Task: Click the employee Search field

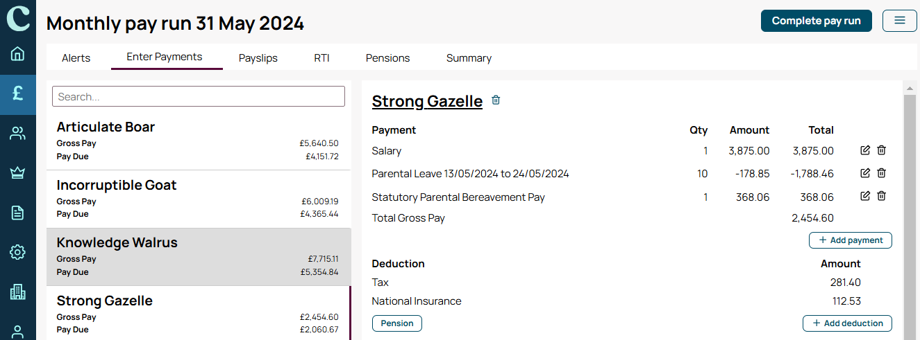Action: pyautogui.click(x=199, y=96)
